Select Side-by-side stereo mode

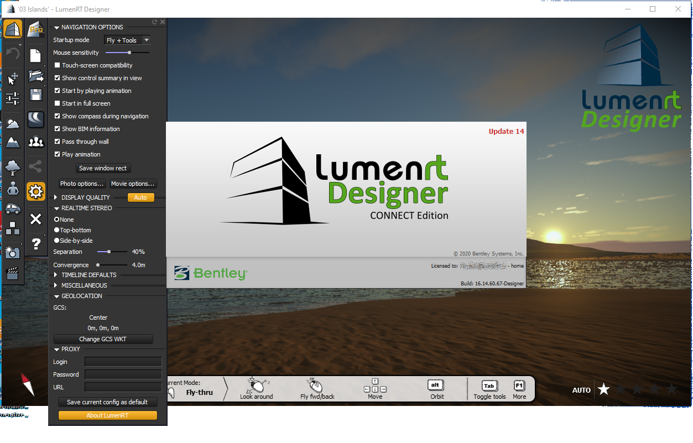pos(56,241)
